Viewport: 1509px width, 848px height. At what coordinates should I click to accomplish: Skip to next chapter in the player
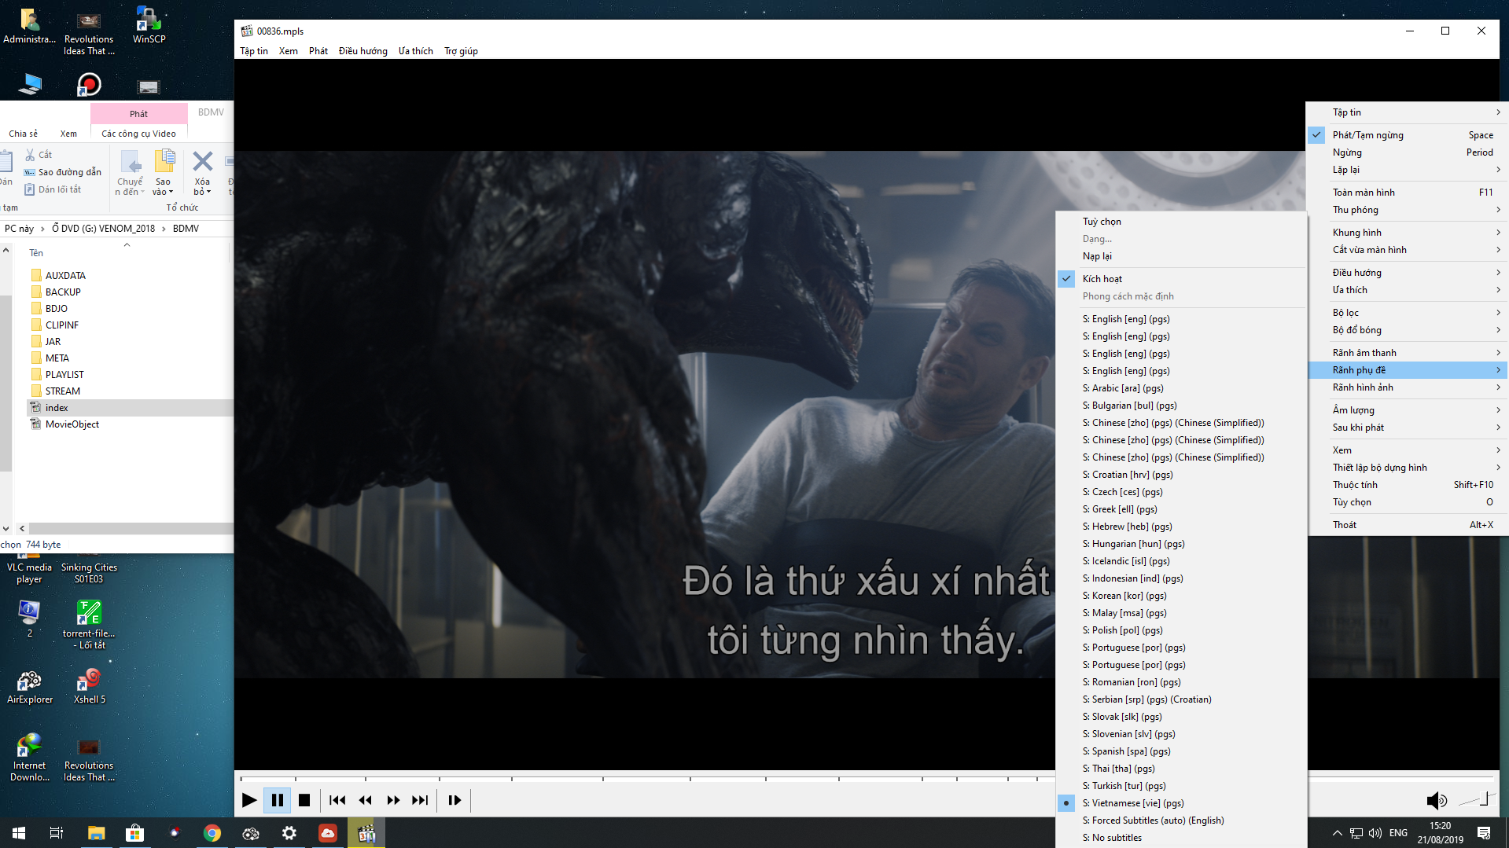[421, 800]
